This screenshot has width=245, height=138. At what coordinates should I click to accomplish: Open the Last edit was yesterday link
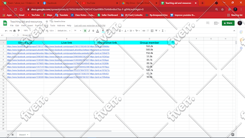[x=90, y=26]
